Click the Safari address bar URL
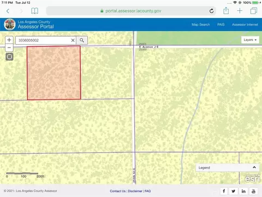The image size is (262, 197). tap(131, 11)
